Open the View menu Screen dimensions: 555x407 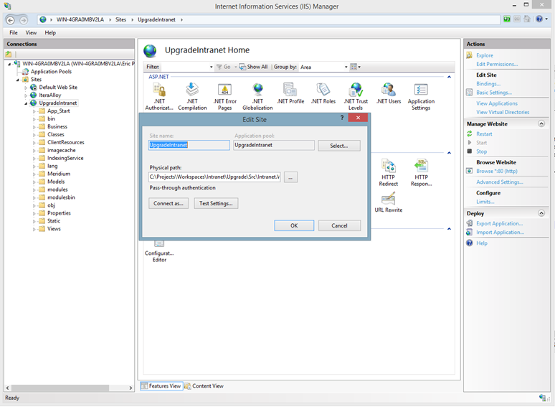[x=31, y=32]
